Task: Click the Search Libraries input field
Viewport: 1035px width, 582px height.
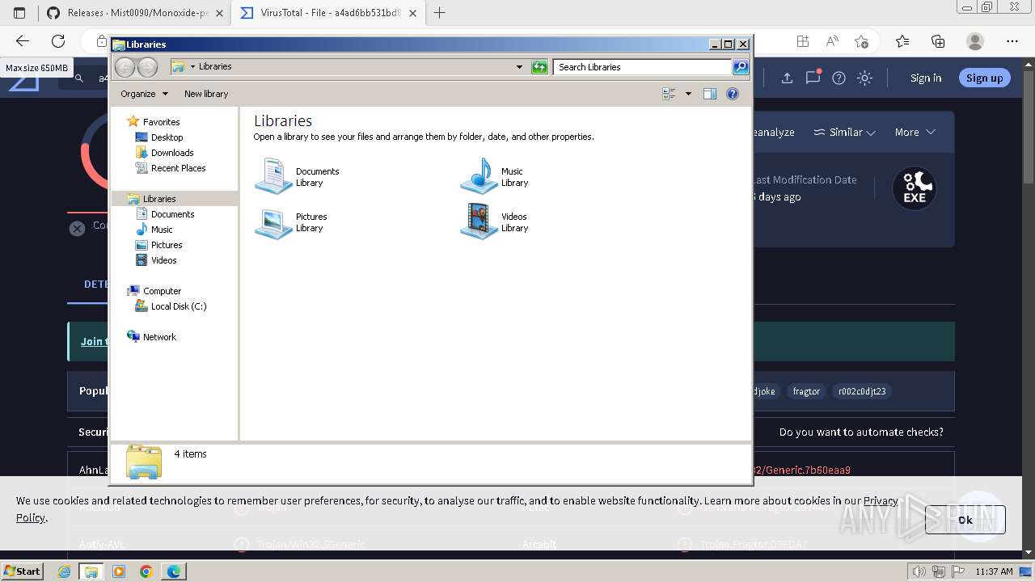Action: click(x=644, y=67)
